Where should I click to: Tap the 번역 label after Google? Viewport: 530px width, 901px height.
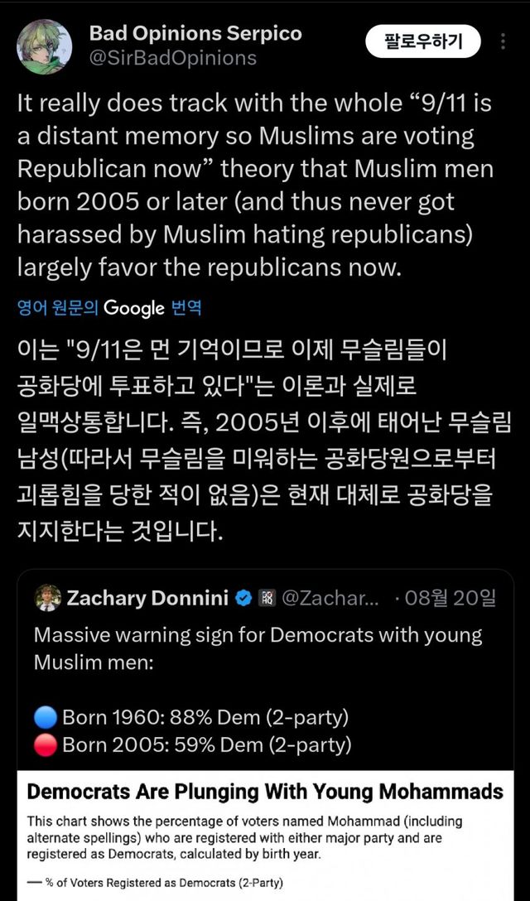pos(186,308)
